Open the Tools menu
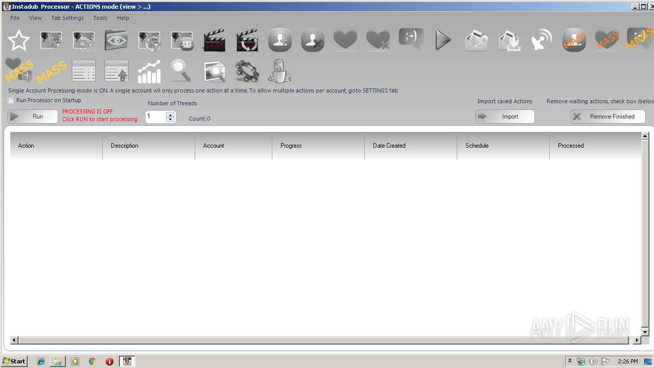 (100, 18)
